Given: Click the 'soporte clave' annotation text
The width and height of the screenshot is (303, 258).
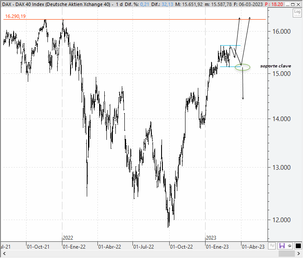Looking at the screenshot, I should [276, 66].
